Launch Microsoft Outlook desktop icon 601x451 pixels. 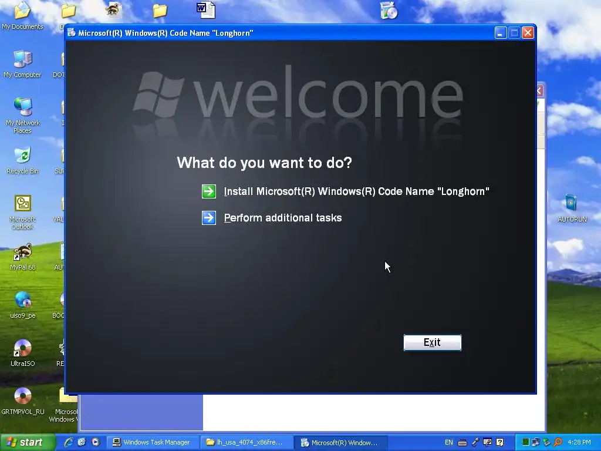coord(22,211)
